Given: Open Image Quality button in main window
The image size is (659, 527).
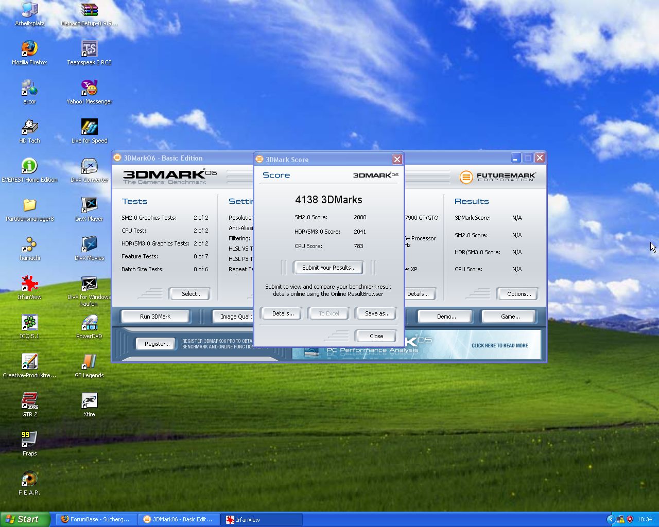Looking at the screenshot, I should 233,317.
